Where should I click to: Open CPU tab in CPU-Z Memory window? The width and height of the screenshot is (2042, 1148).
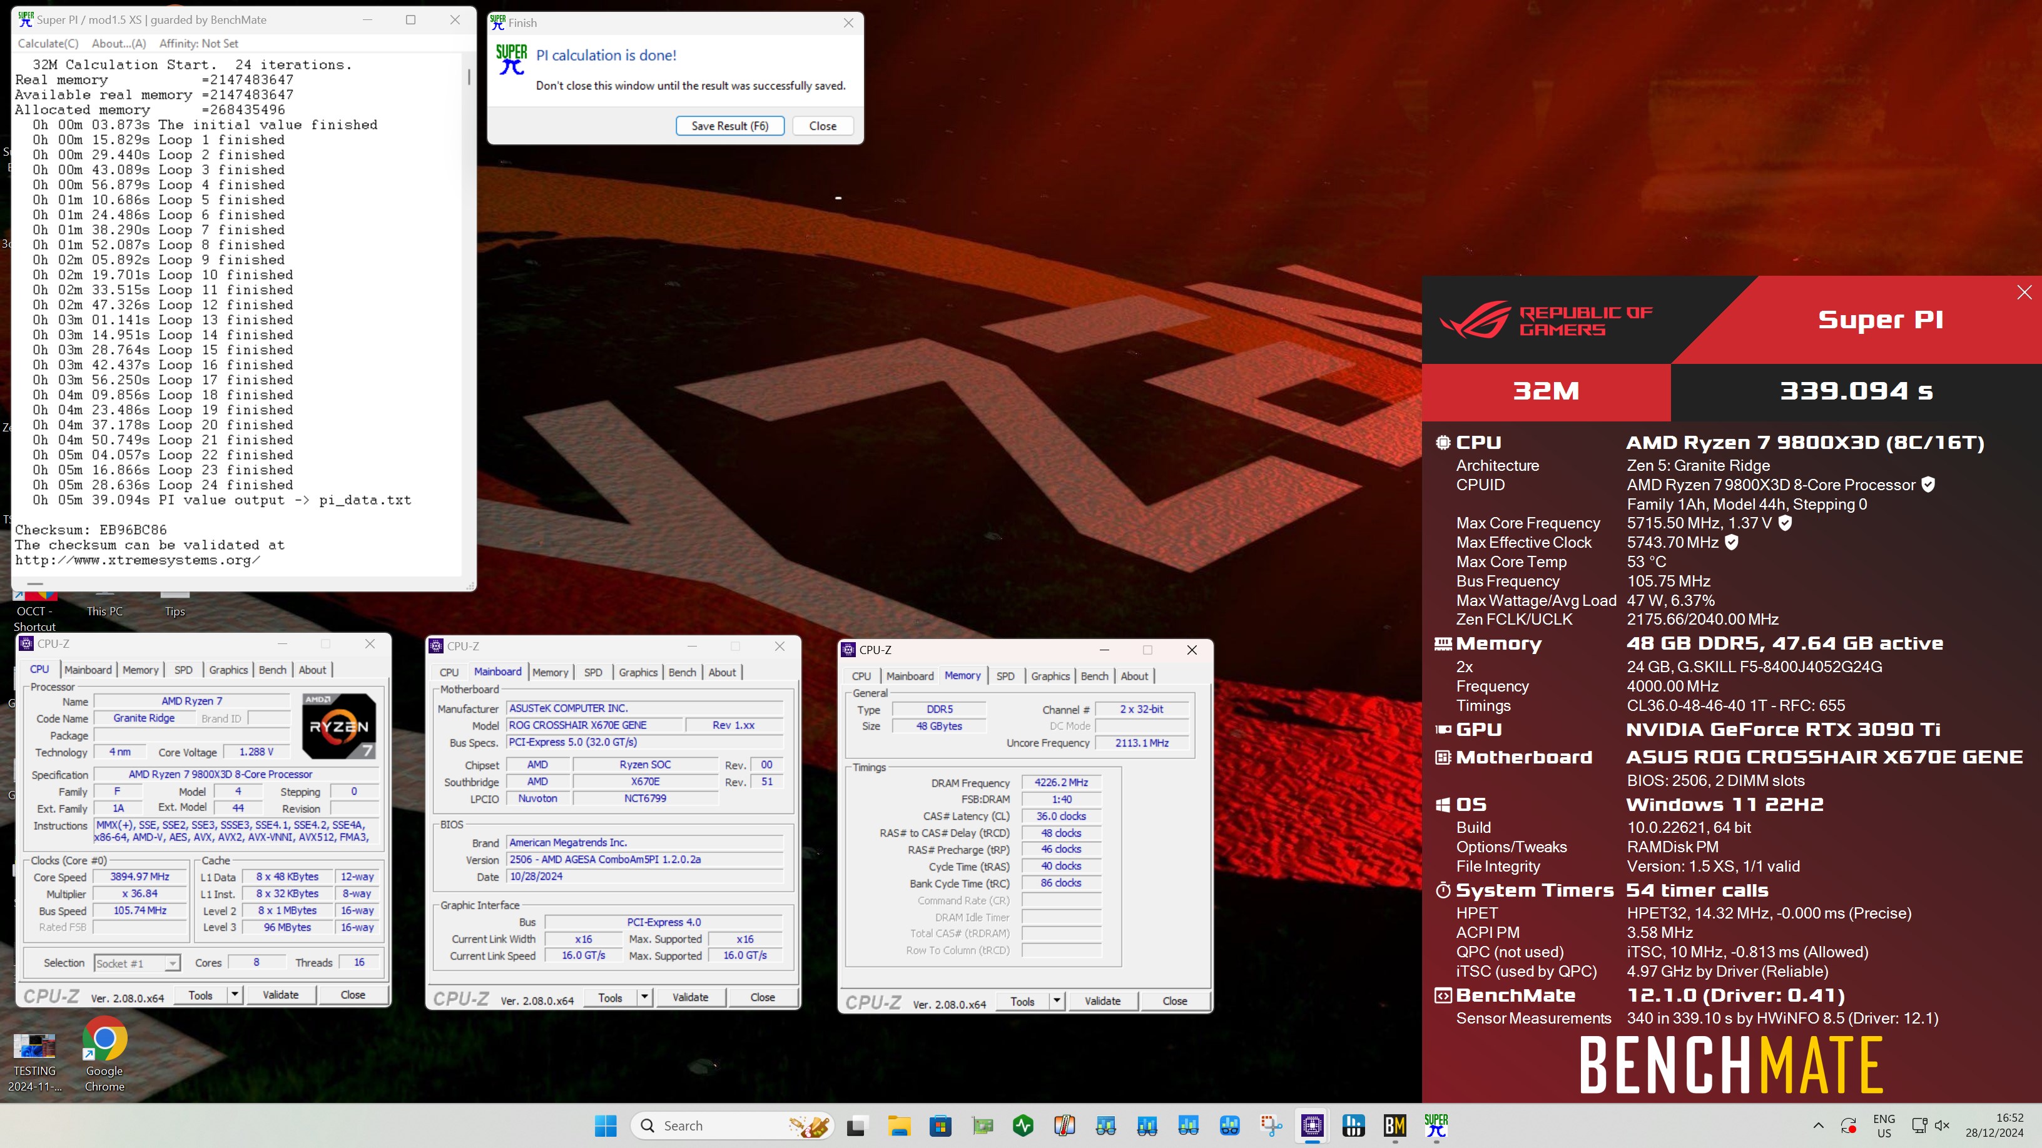[x=861, y=676]
